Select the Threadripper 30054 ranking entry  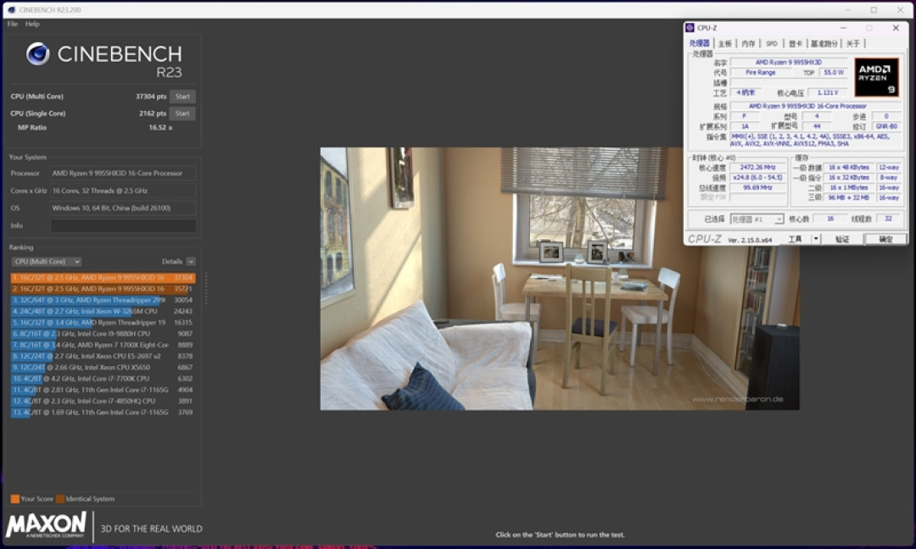point(103,300)
